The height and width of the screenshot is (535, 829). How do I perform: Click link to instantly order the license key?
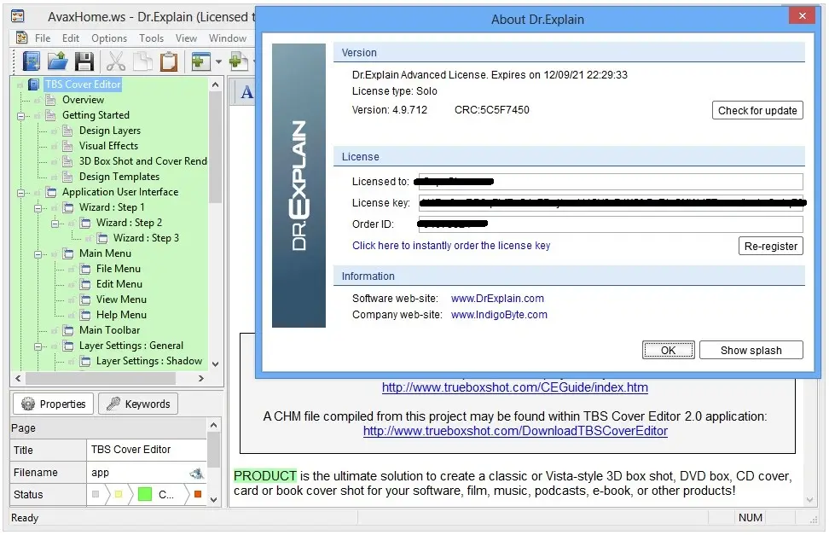click(x=451, y=246)
